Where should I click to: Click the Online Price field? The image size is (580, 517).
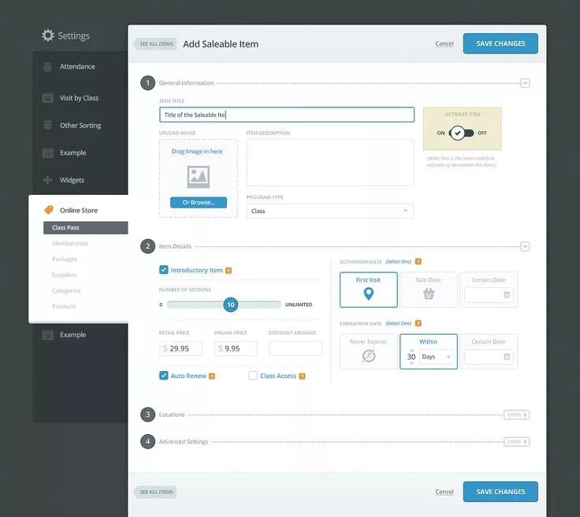pos(236,348)
